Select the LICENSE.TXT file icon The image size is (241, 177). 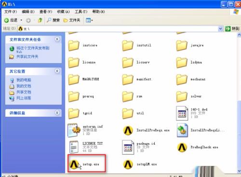click(74, 147)
